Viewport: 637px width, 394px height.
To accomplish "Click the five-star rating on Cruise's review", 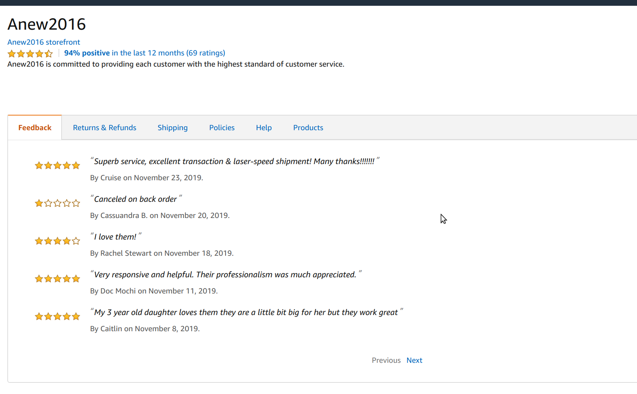I will click(57, 166).
